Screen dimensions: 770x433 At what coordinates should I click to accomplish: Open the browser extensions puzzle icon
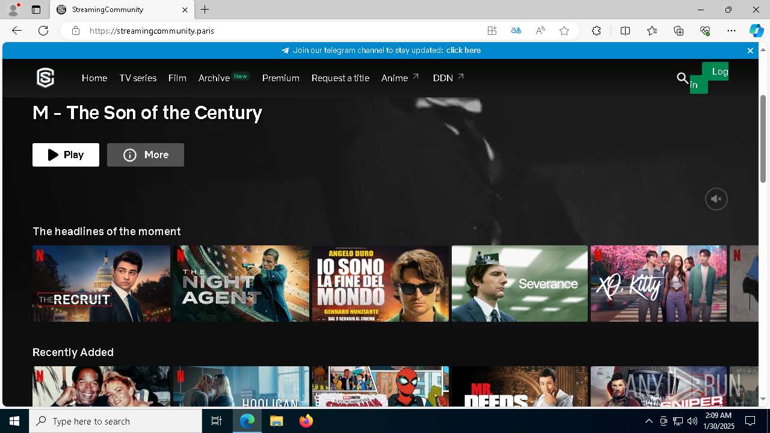(596, 31)
